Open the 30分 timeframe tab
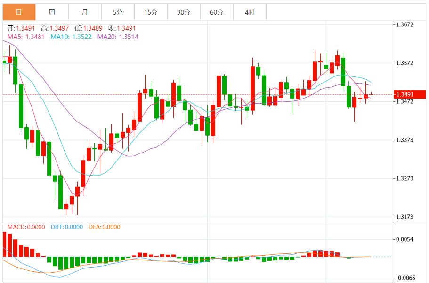Screen dimensions: 429x283 pyautogui.click(x=184, y=12)
